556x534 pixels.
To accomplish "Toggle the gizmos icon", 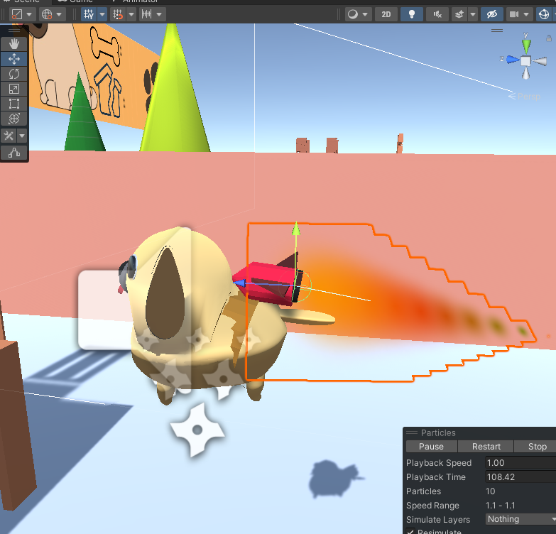I will (544, 14).
